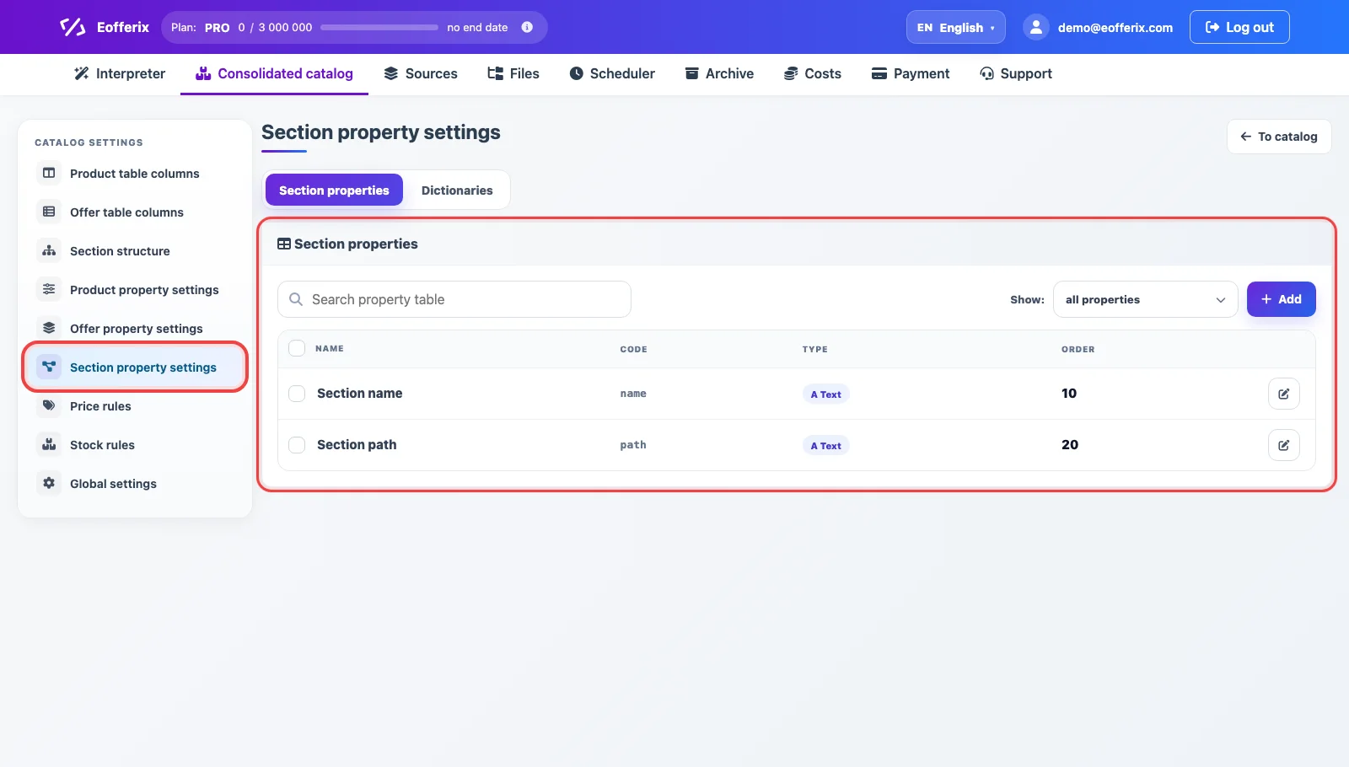
Task: Go back with To catalog button
Action: [x=1279, y=137]
